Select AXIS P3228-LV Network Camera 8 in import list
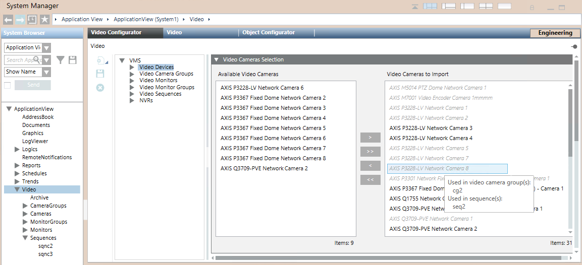The width and height of the screenshot is (582, 265). (x=447, y=169)
